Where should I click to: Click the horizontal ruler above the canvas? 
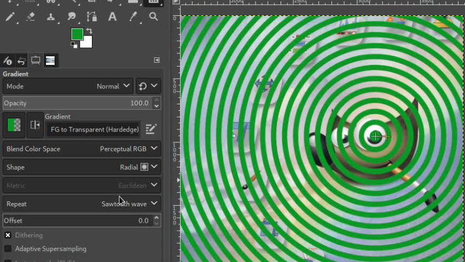point(323,2)
